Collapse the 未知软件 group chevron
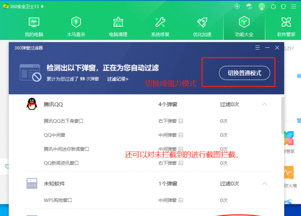This screenshot has height=216, width=301. pyautogui.click(x=264, y=184)
